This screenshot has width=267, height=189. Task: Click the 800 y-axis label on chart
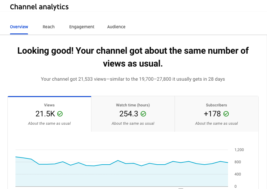[237, 162]
